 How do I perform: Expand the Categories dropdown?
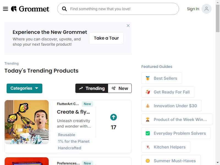point(24,88)
